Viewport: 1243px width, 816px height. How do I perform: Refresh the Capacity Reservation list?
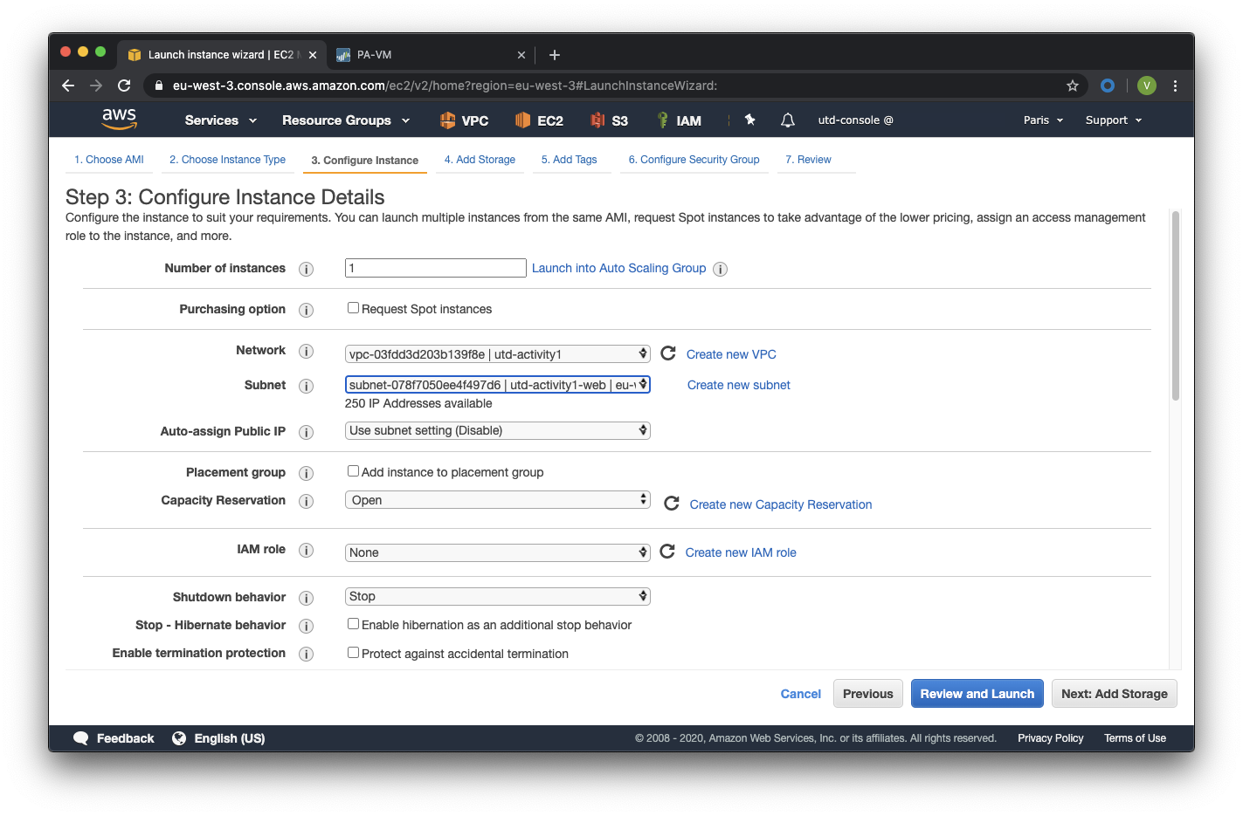pyautogui.click(x=672, y=504)
